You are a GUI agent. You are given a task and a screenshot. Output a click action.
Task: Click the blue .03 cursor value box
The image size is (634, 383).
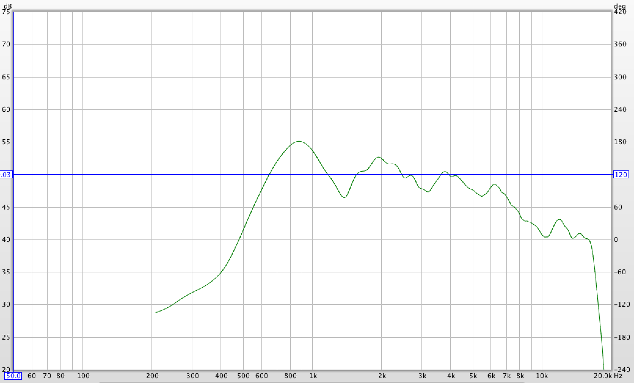pos(6,175)
